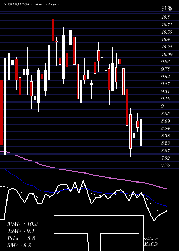Select the 9.93 price axis label
The width and height of the screenshot is (179, 251).
coord(165,62)
